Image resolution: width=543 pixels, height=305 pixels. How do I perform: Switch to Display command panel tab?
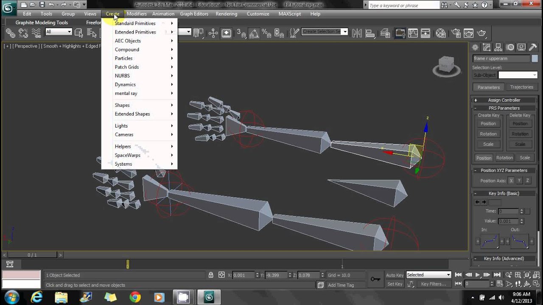point(521,47)
